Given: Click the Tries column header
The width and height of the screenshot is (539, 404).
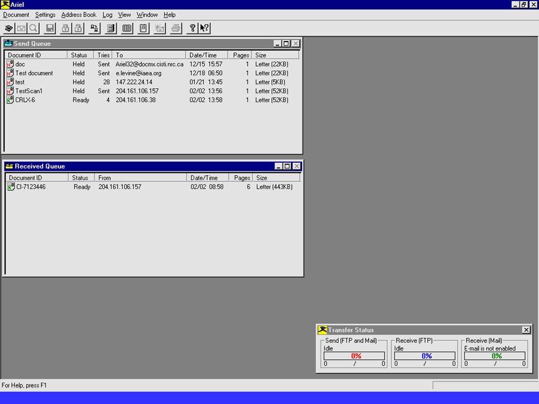Looking at the screenshot, I should pyautogui.click(x=103, y=55).
